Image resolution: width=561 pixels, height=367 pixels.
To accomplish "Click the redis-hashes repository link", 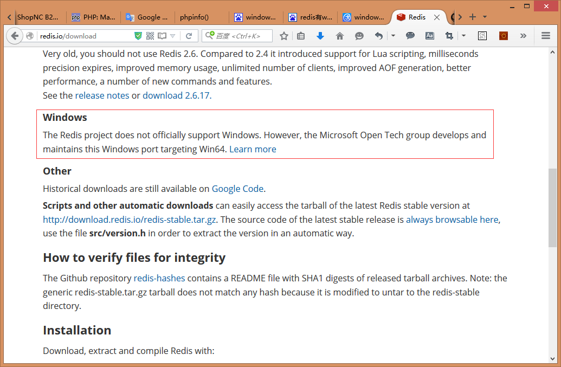I will [159, 278].
